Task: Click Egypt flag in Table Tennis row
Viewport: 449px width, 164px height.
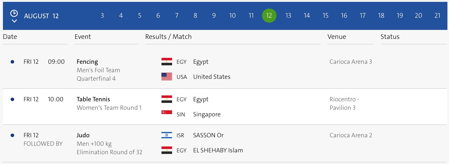Action: tap(167, 99)
